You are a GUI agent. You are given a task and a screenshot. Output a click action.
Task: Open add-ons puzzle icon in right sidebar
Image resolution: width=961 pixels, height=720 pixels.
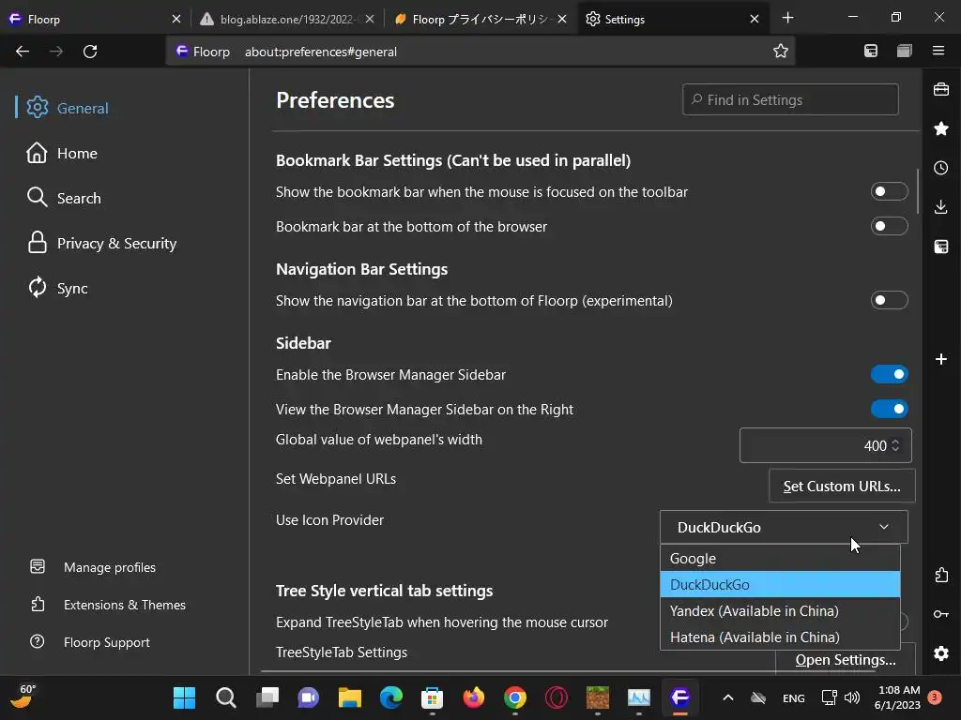click(941, 575)
